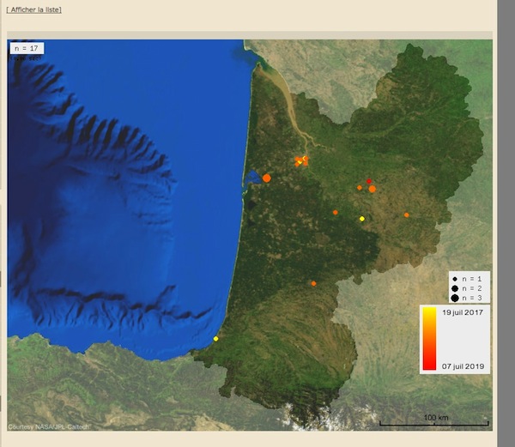Select the yellow marker in the inland area
This screenshot has width=515, height=447.
coord(362,219)
